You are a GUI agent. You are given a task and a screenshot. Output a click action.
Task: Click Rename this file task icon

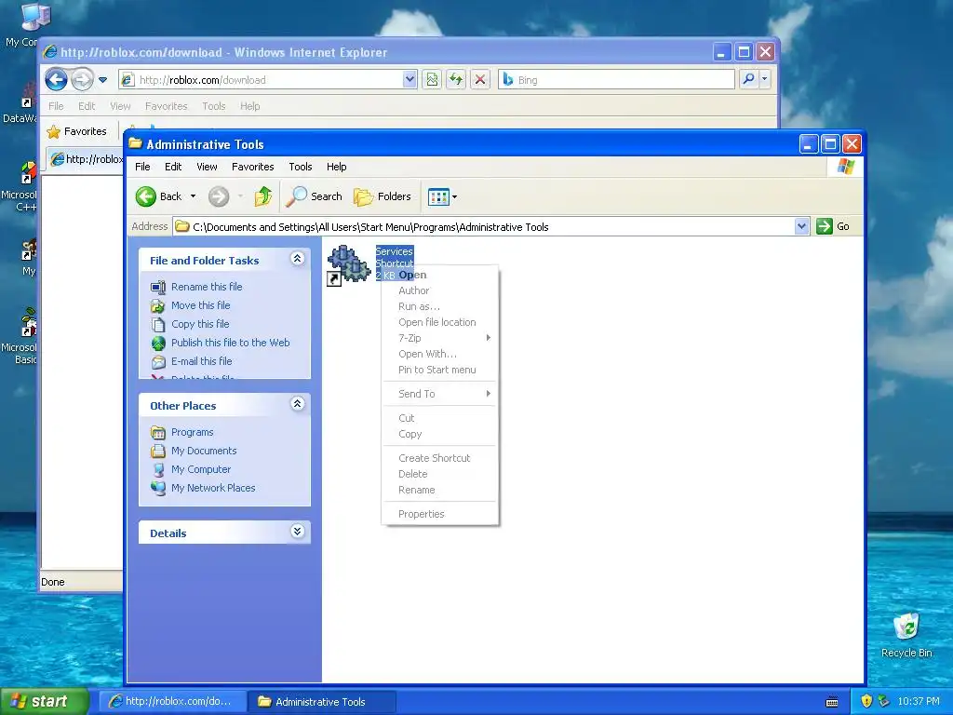(x=158, y=287)
